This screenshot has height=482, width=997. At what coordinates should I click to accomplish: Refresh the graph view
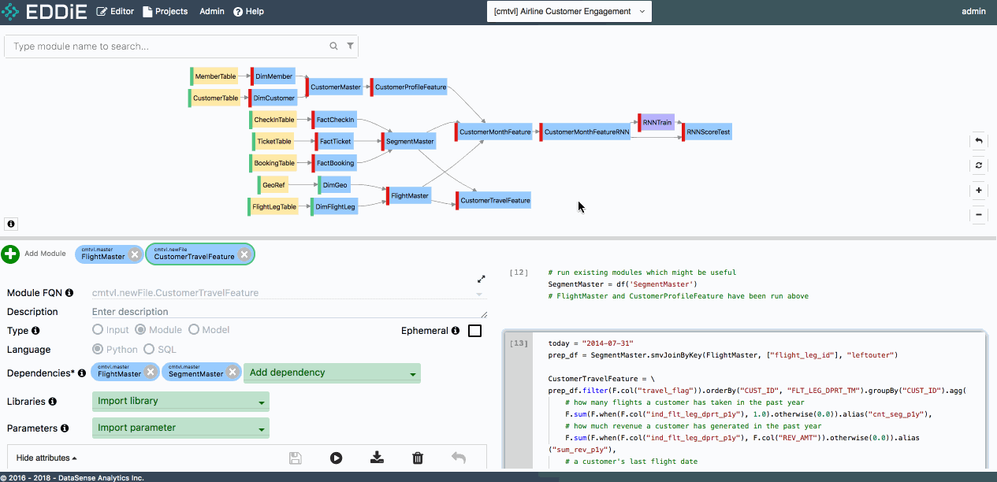tap(978, 165)
